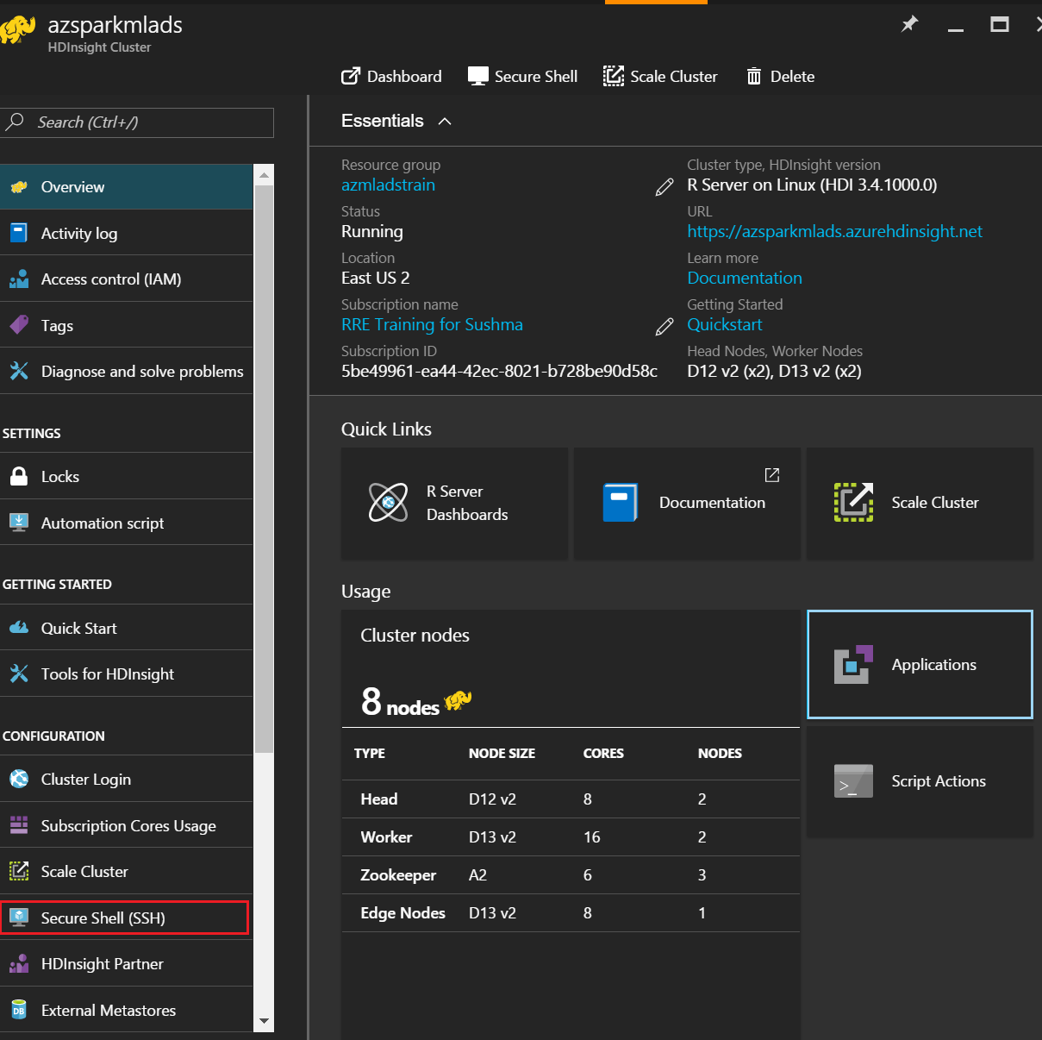Click the R Server Dashboards atom icon
This screenshot has height=1040, width=1042.
click(x=389, y=502)
